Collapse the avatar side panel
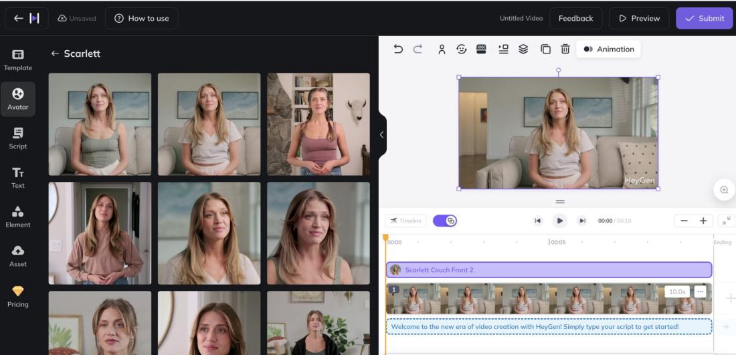Screen dimensions: 736x355 [x=382, y=134]
